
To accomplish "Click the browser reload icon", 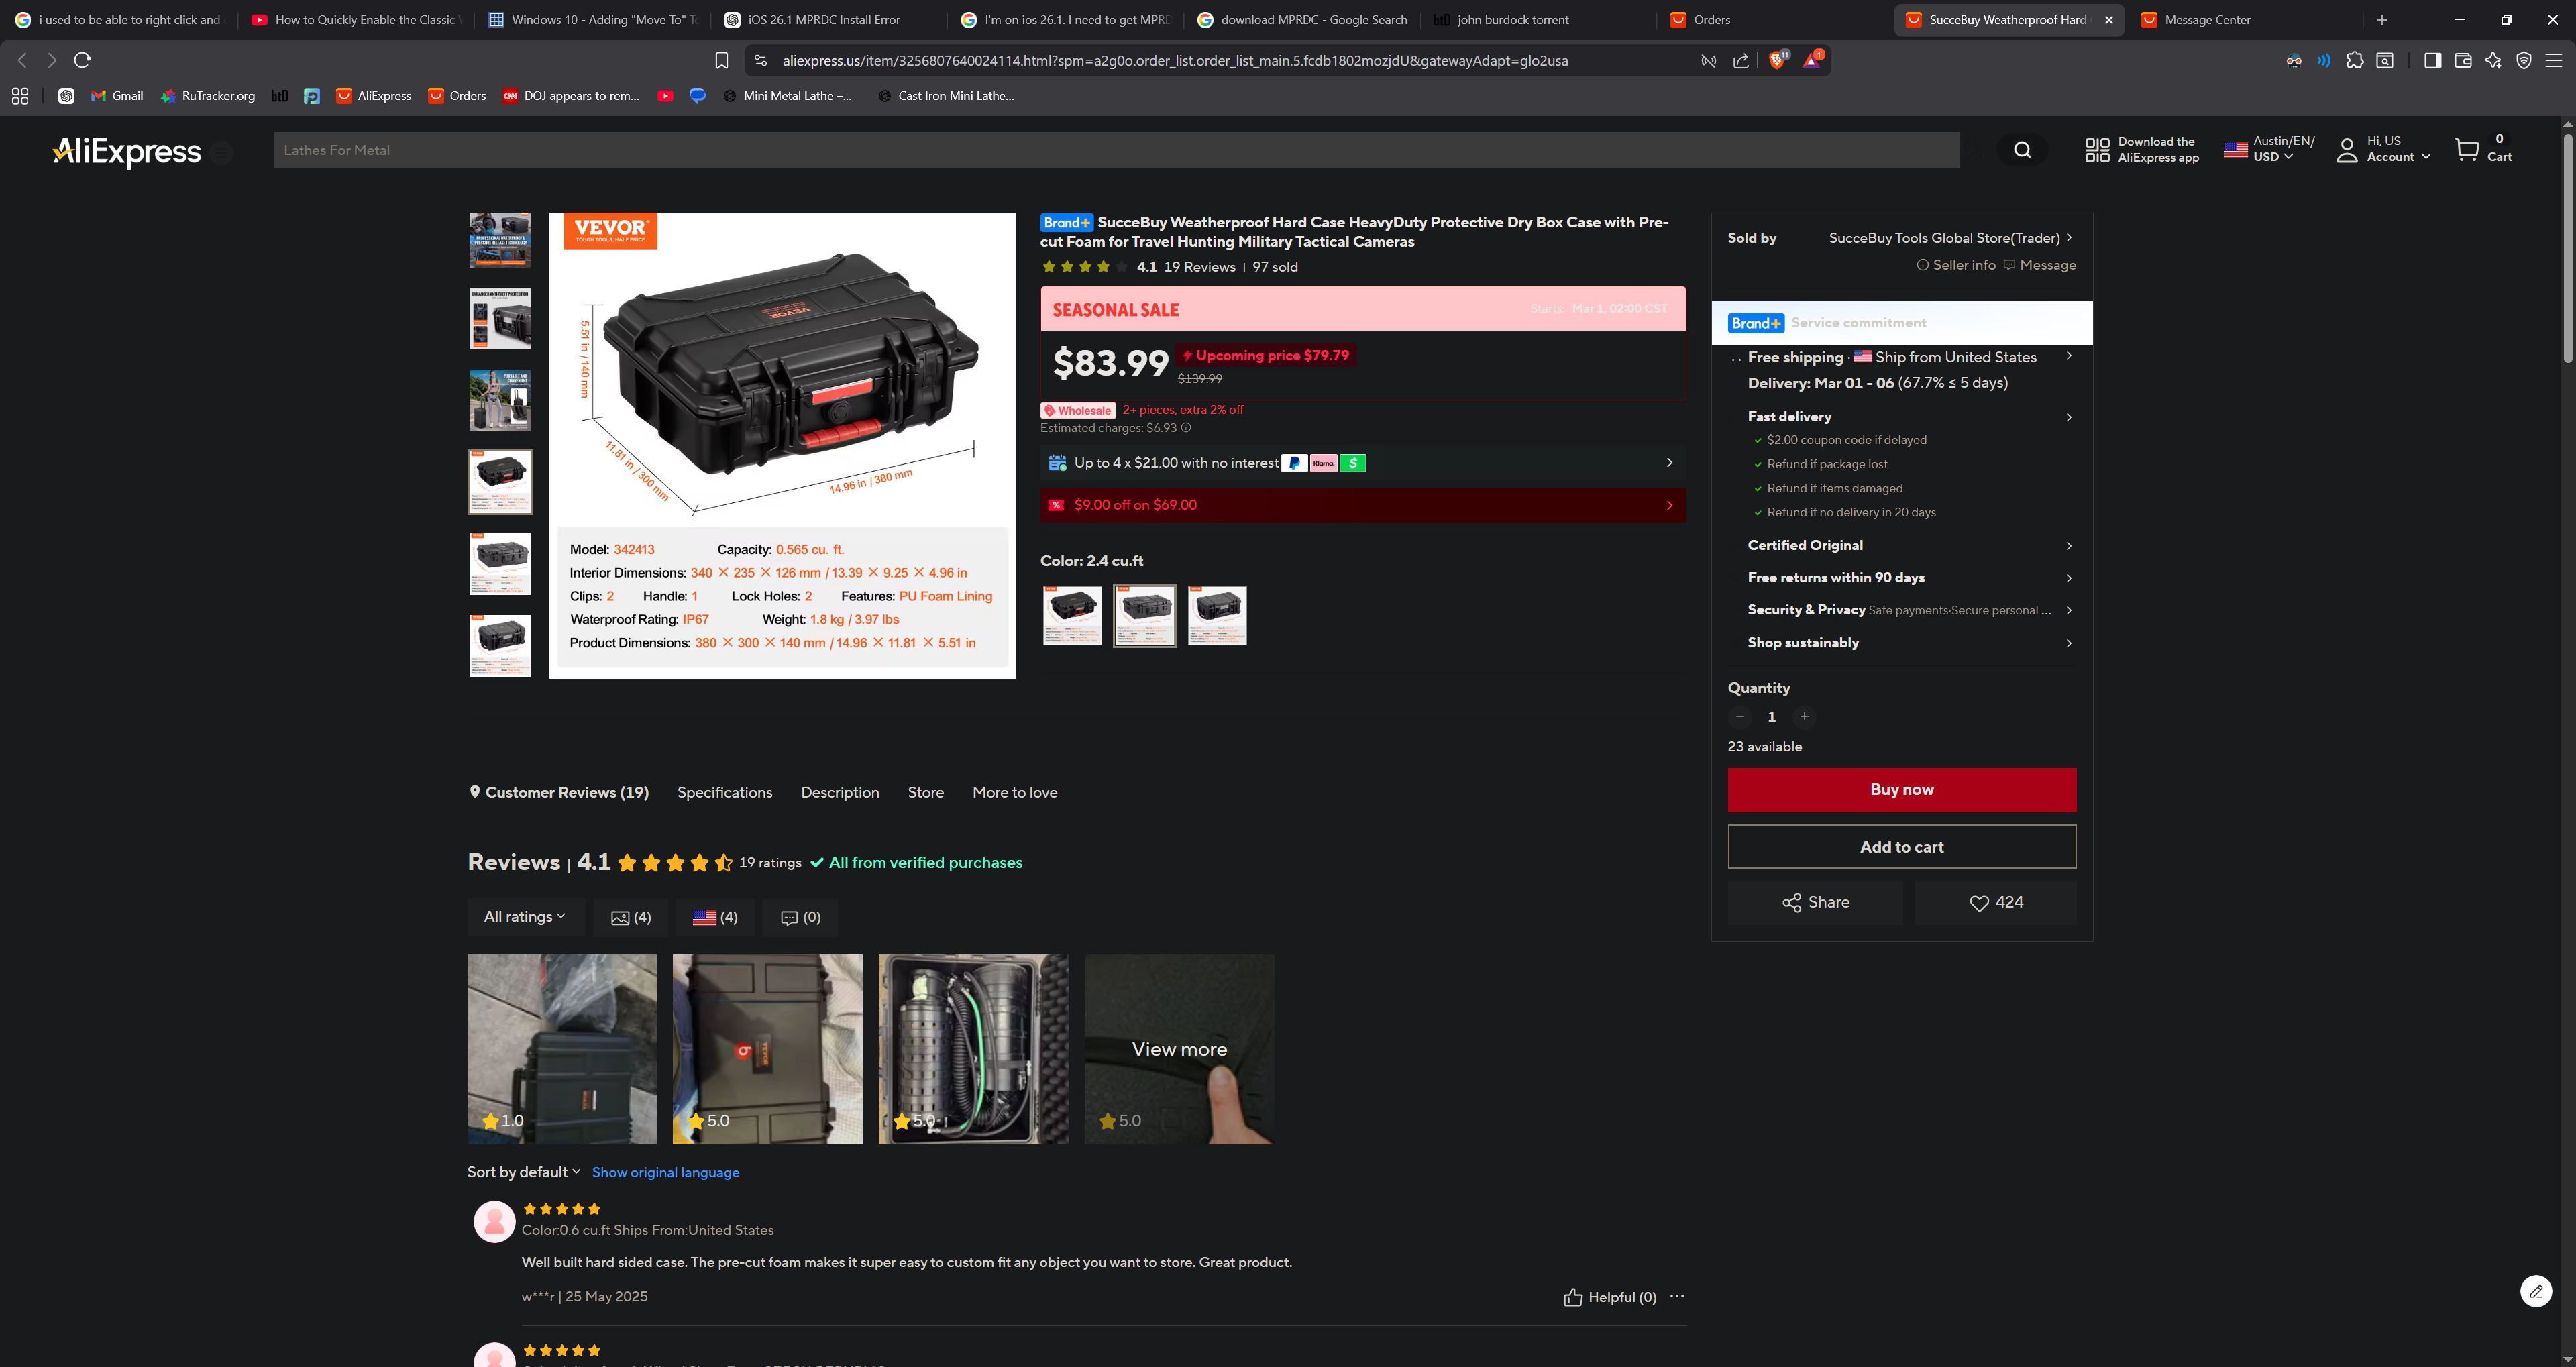I will coord(83,60).
